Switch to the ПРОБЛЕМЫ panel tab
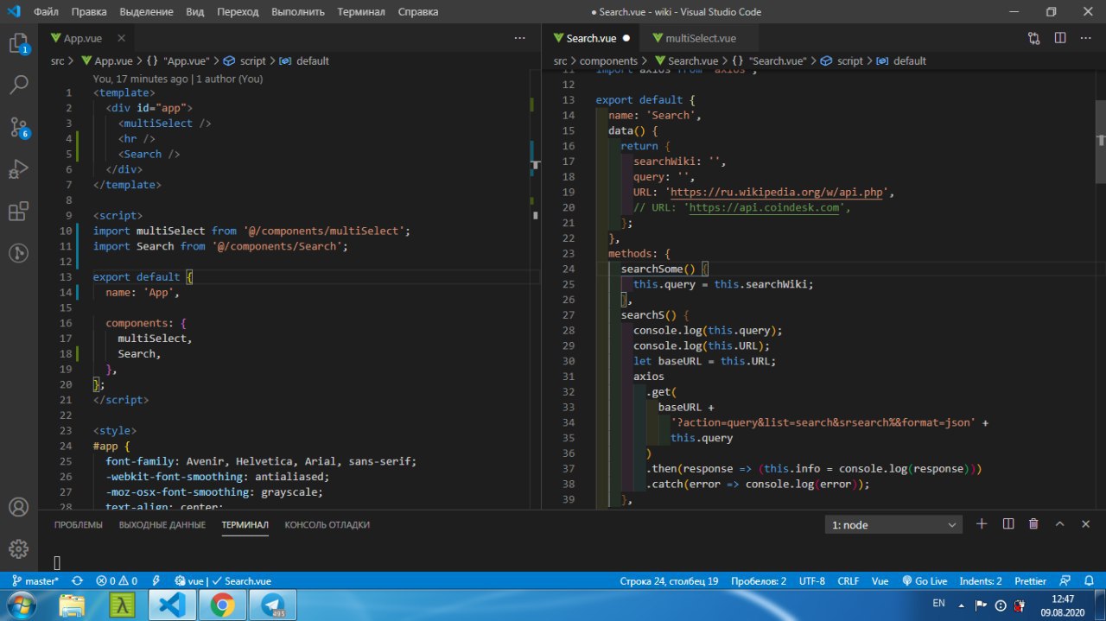Screen dimensions: 1106x621 coord(78,524)
